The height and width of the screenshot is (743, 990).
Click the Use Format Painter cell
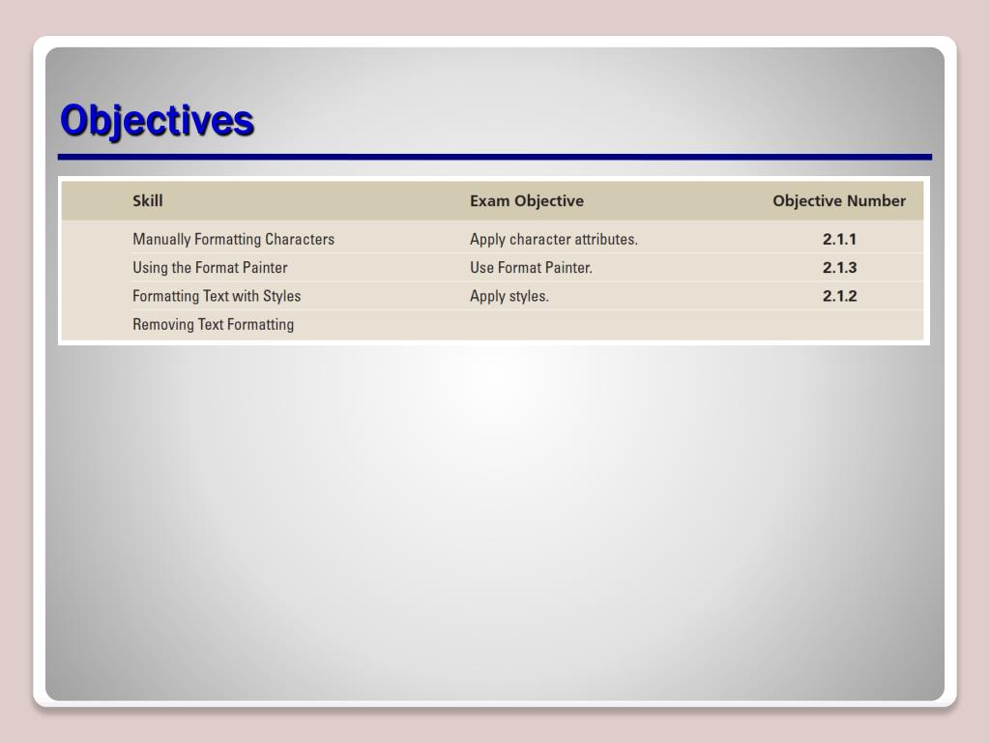pos(531,268)
